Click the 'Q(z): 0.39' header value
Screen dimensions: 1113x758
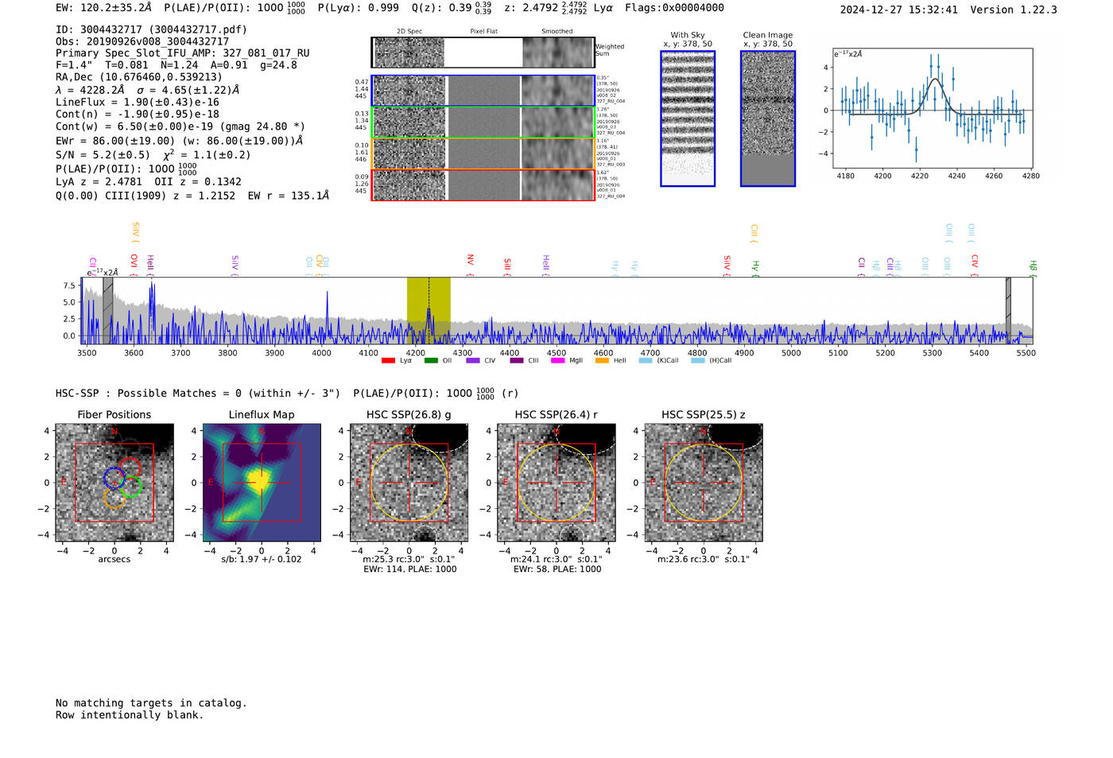tap(452, 8)
